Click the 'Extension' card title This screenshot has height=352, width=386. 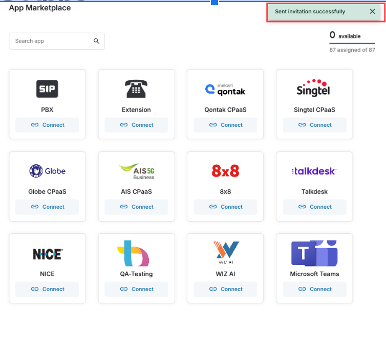(x=136, y=109)
